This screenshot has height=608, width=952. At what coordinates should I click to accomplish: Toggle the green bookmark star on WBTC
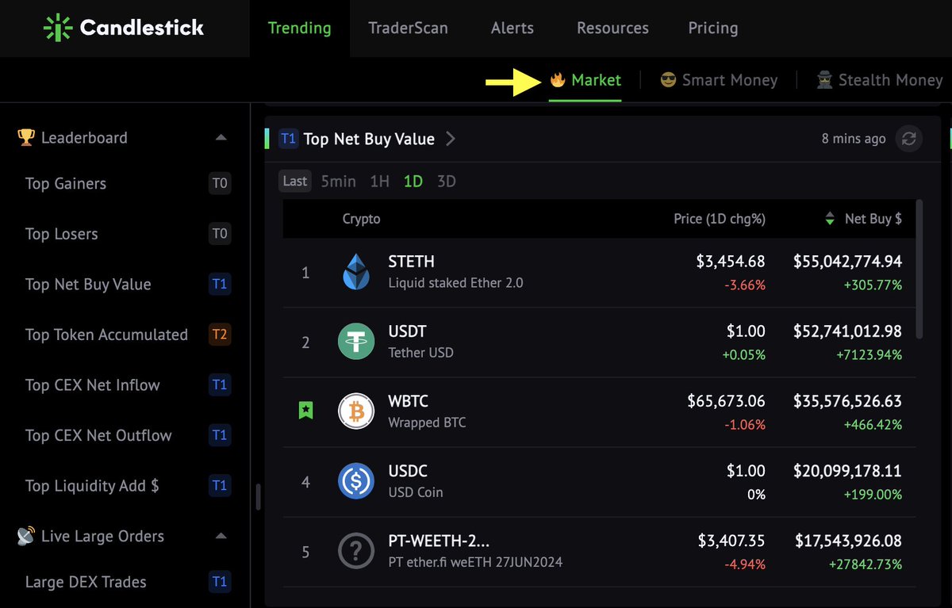[305, 411]
